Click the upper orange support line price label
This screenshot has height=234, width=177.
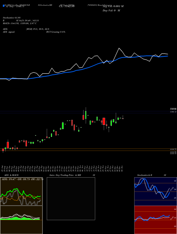coord(173,149)
